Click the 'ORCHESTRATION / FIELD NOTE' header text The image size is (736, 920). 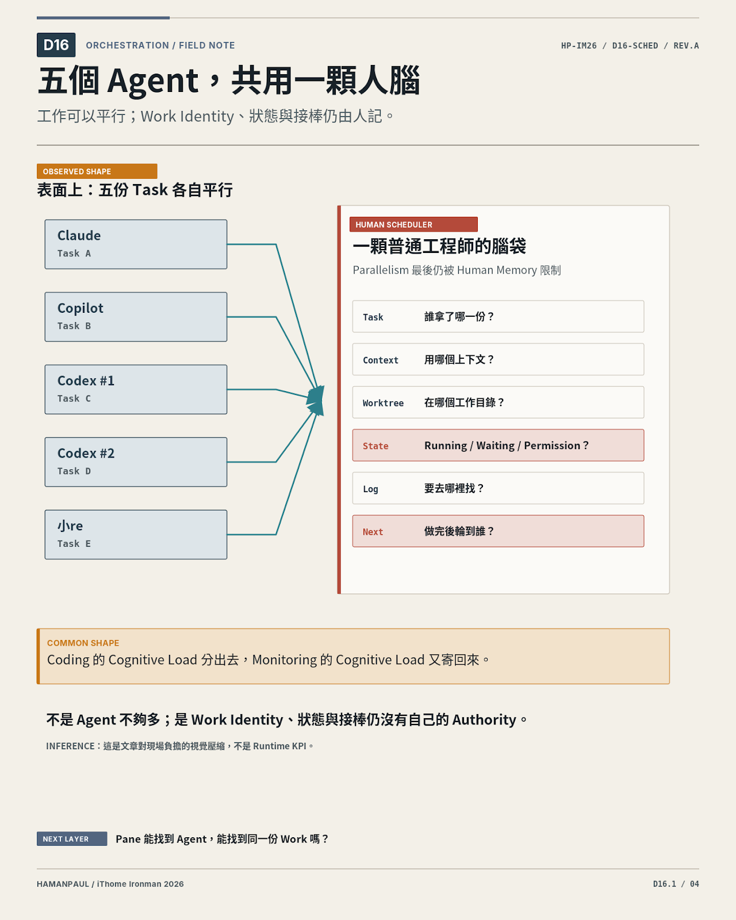coord(160,45)
